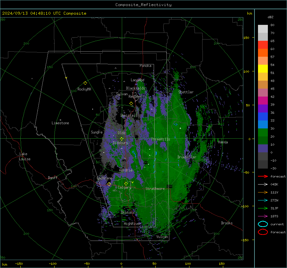Click the Composite_Reflectivity title text
Viewport: 287px width, 268px height.
click(x=143, y=5)
